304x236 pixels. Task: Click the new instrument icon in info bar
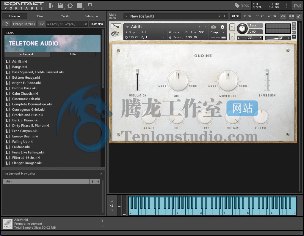(7, 224)
